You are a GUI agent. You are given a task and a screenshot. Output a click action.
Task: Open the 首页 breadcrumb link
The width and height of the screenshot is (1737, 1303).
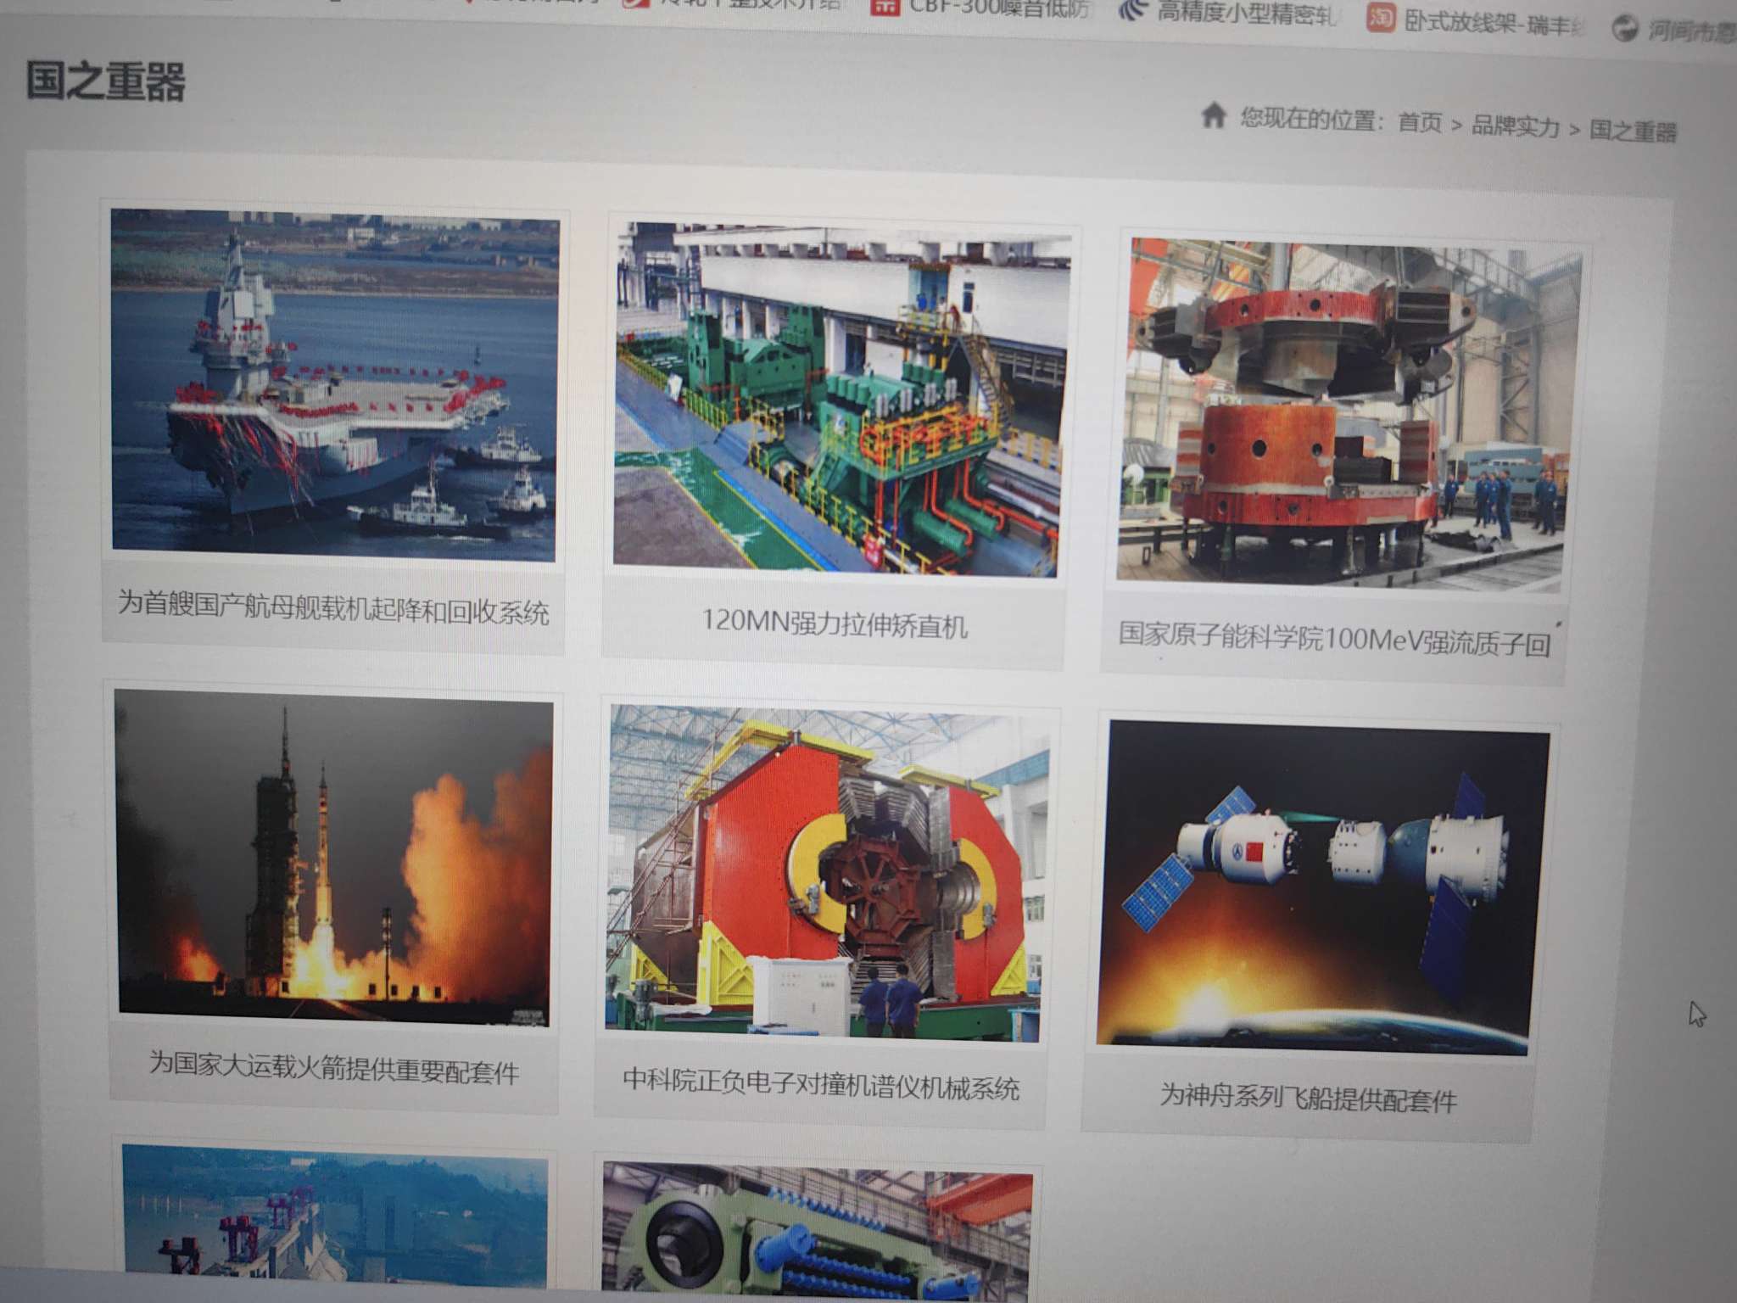(x=1419, y=122)
